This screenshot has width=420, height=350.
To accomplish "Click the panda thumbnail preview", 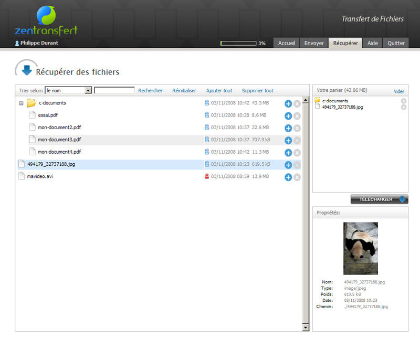I will (361, 248).
